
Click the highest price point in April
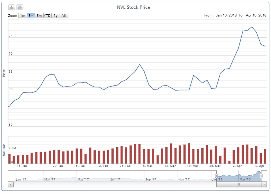pos(252,27)
